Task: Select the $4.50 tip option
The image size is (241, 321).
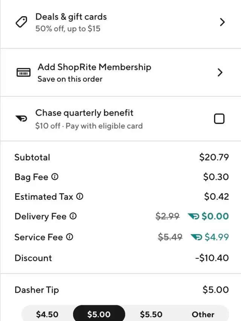Action: click(x=47, y=314)
